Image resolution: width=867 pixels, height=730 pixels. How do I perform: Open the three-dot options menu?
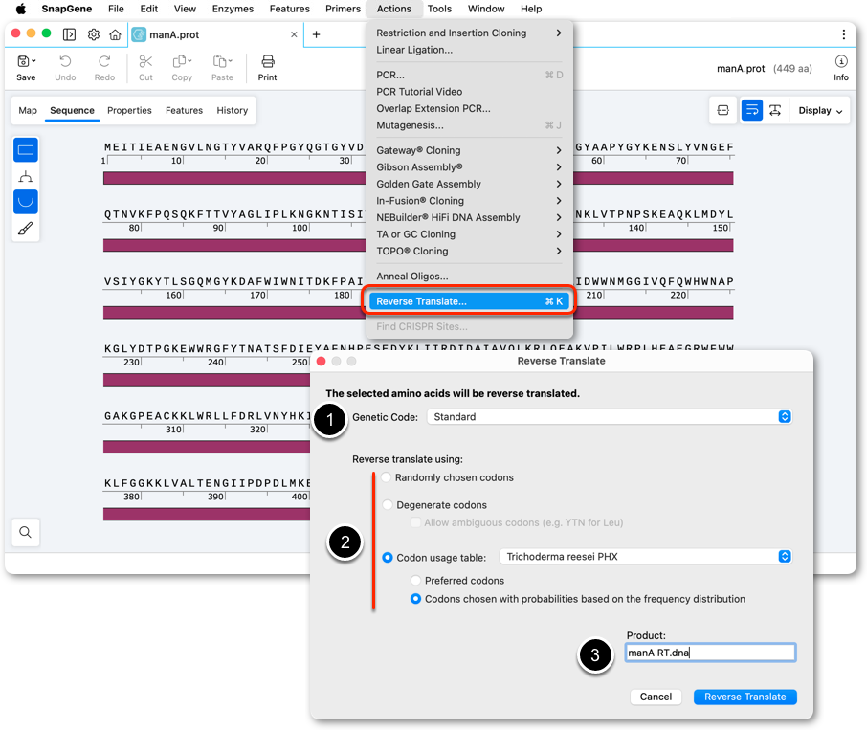click(843, 34)
